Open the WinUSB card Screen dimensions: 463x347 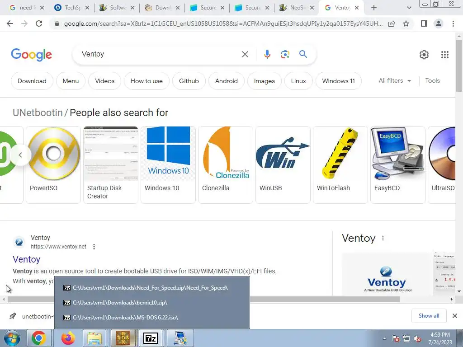[283, 164]
